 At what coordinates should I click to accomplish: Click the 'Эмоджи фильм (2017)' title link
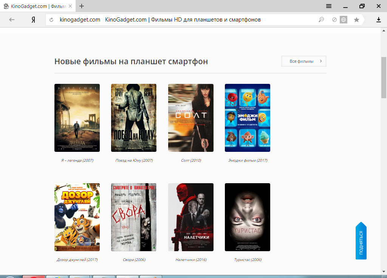tap(248, 160)
